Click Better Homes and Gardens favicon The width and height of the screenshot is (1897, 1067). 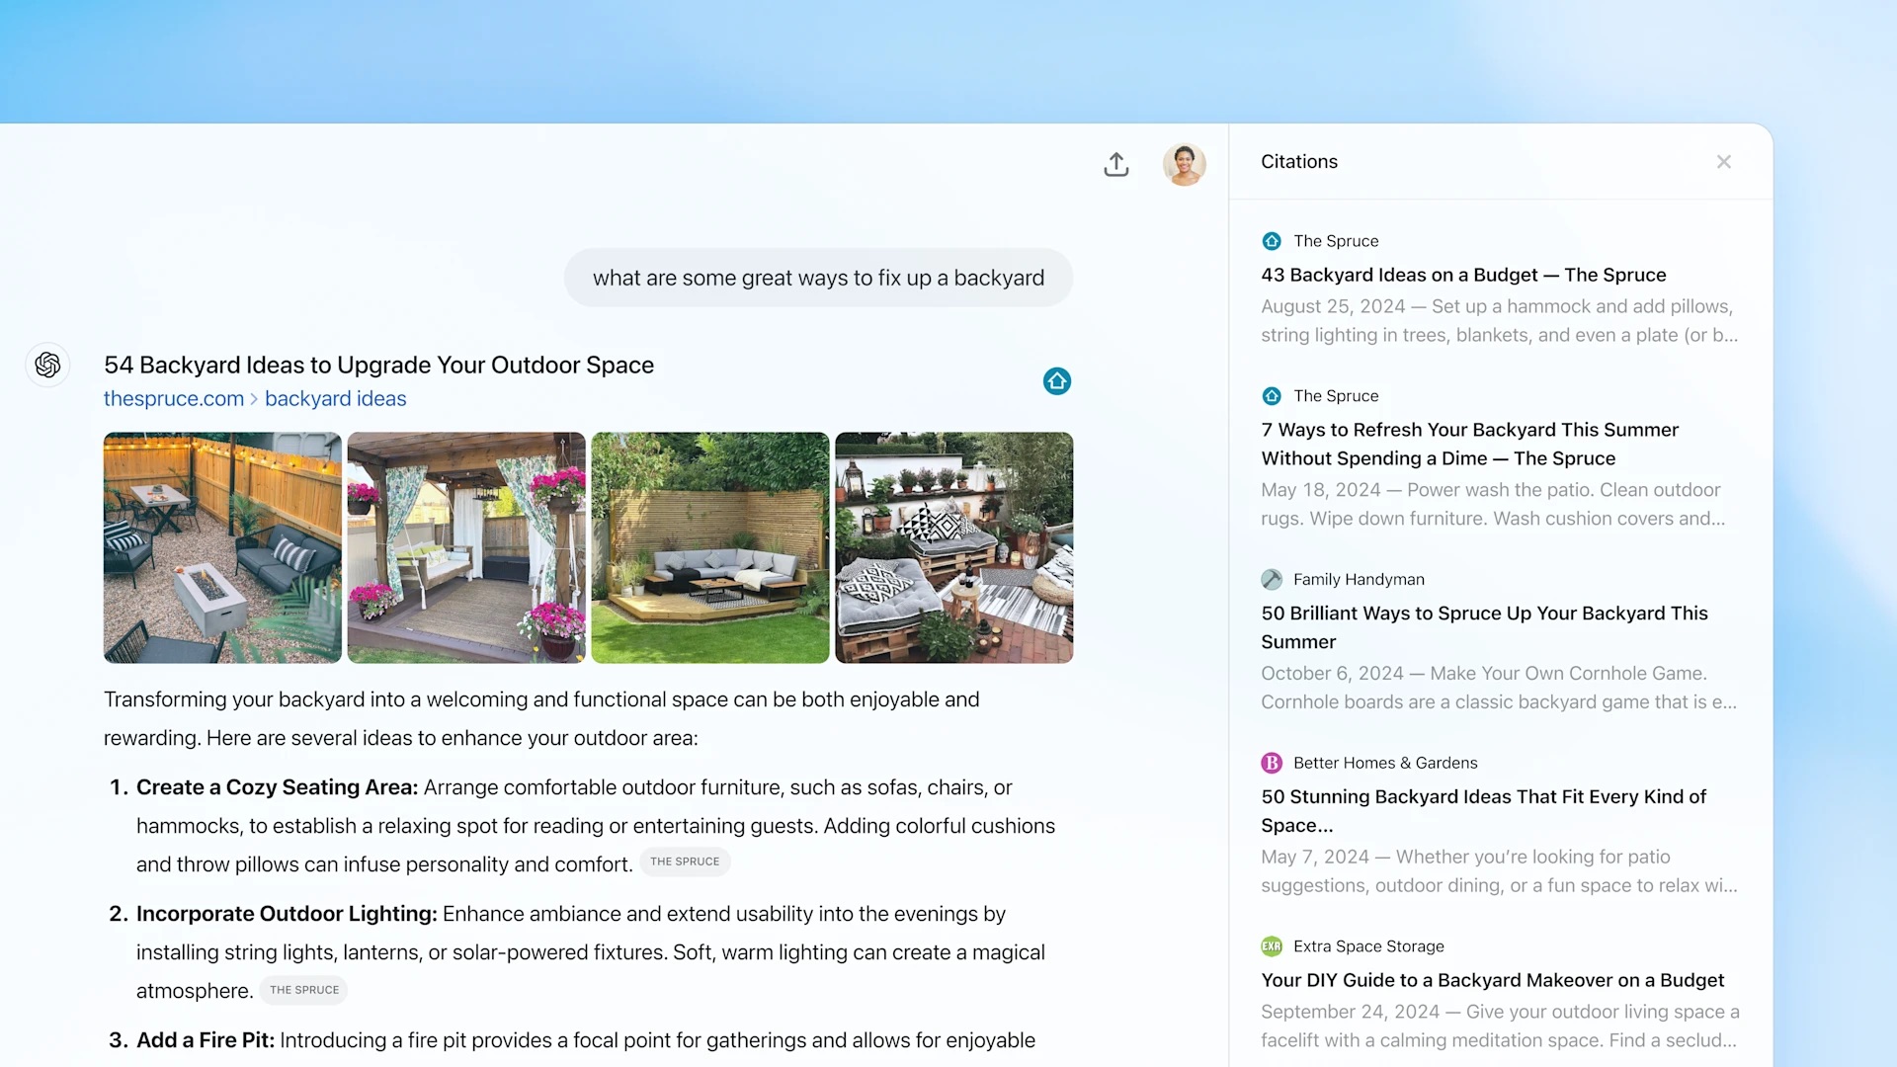pyautogui.click(x=1272, y=762)
